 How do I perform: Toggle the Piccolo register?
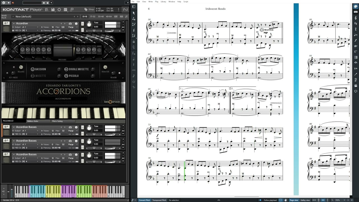(x=72, y=76)
